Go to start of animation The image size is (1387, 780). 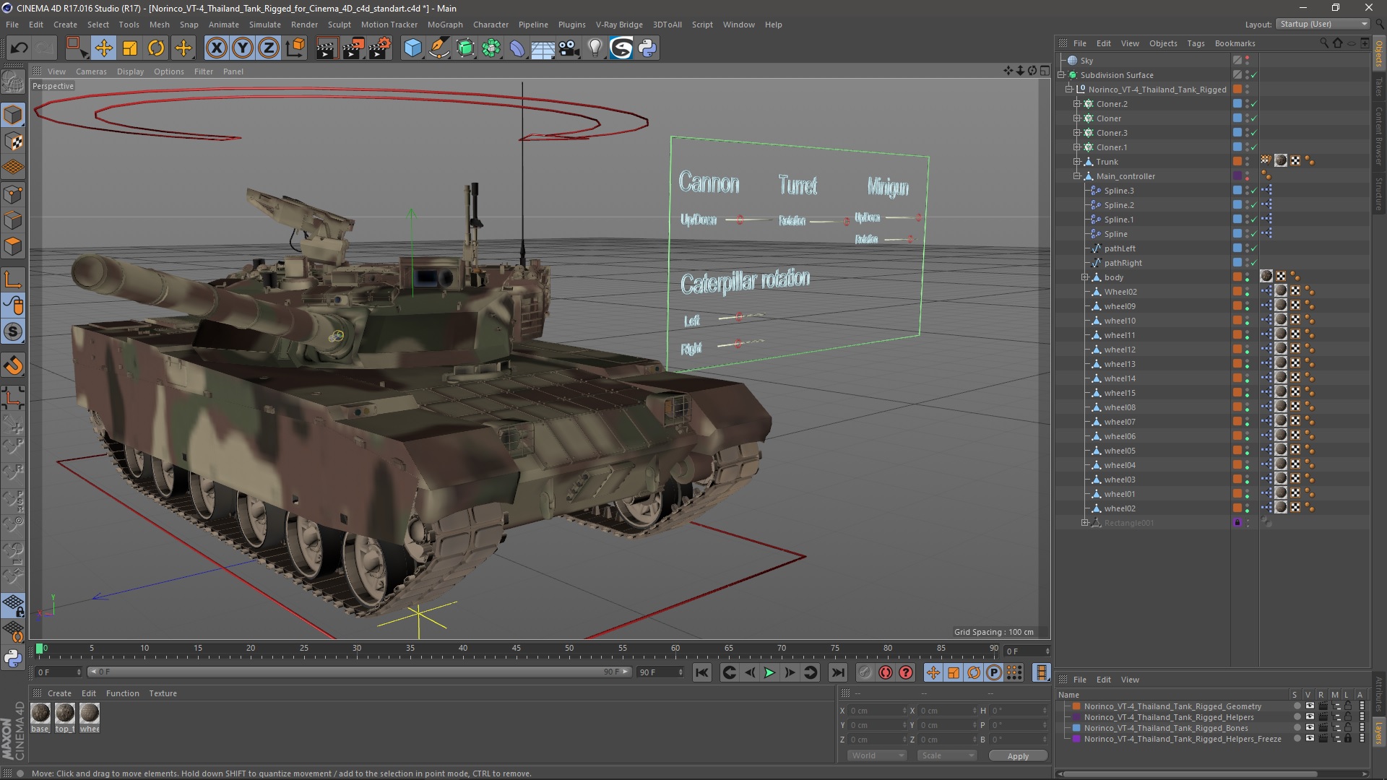(701, 673)
